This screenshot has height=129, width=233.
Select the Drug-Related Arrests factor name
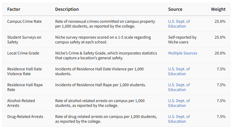[25, 116]
